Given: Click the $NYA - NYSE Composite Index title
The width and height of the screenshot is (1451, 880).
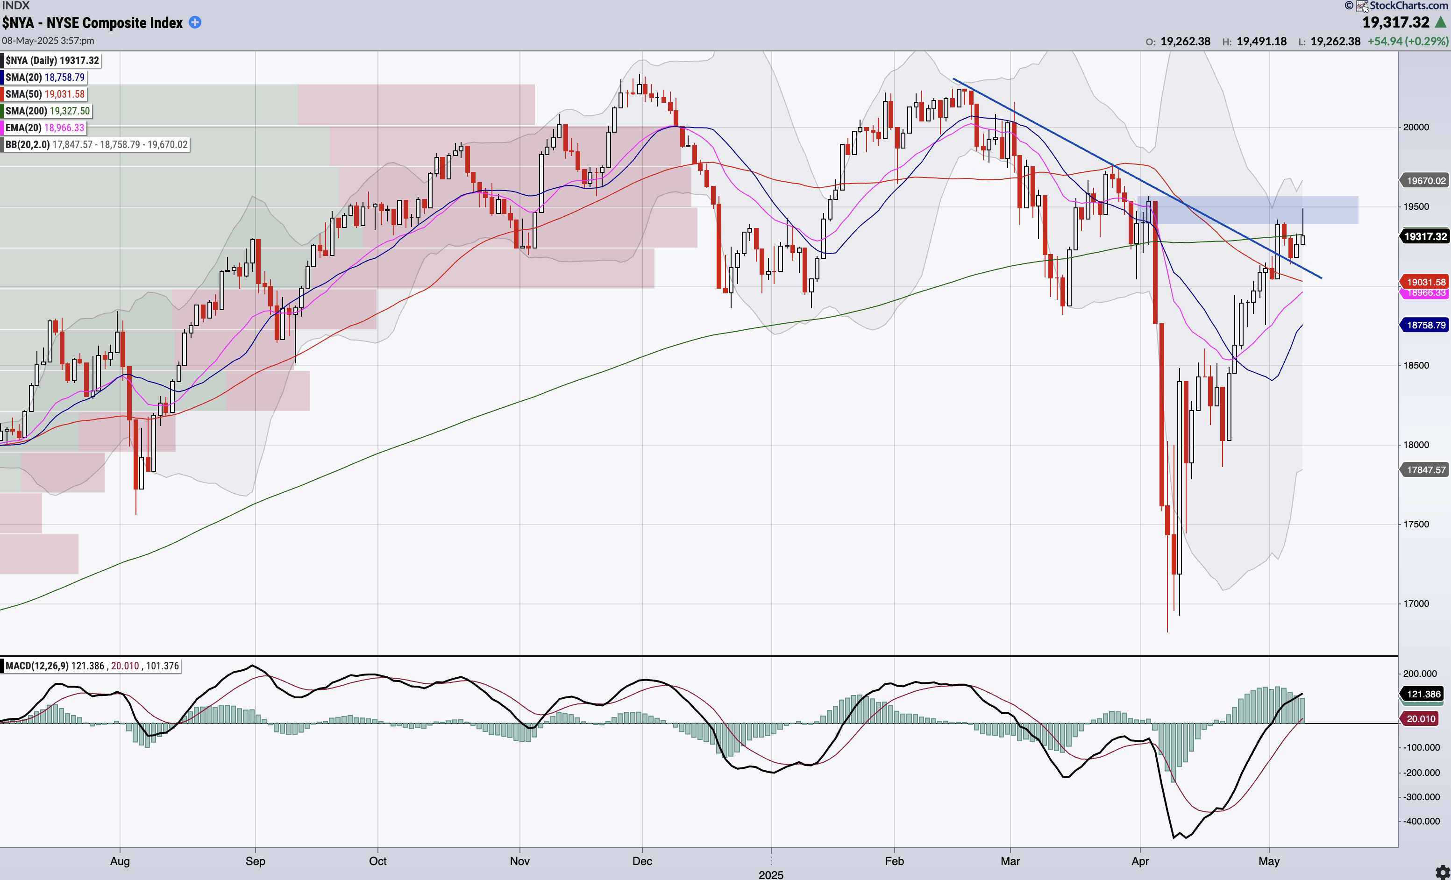Looking at the screenshot, I should (92, 23).
